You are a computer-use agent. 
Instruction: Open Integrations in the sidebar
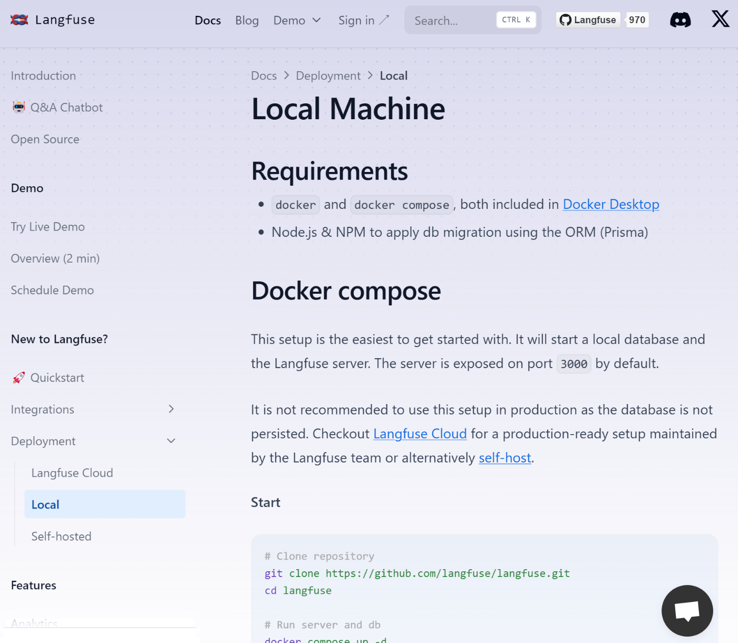(43, 409)
